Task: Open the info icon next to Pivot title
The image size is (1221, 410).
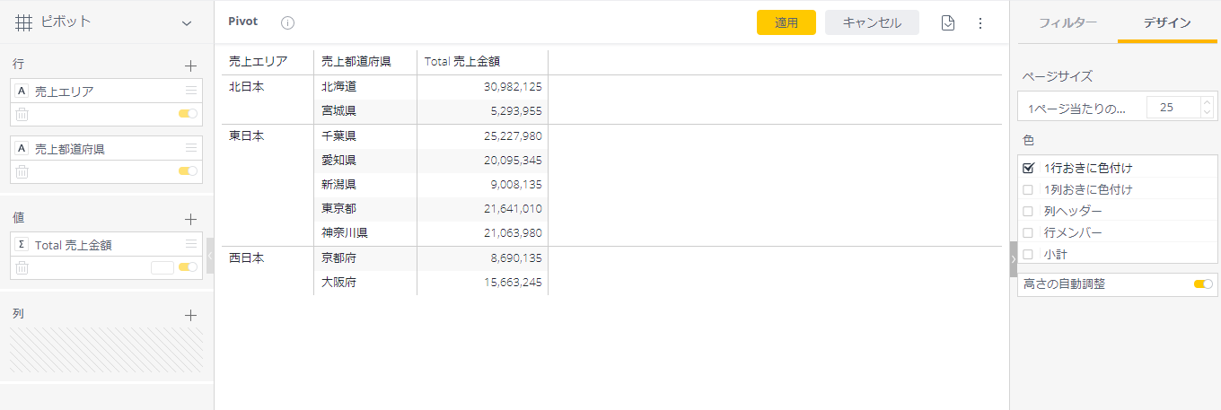Action: (x=287, y=22)
